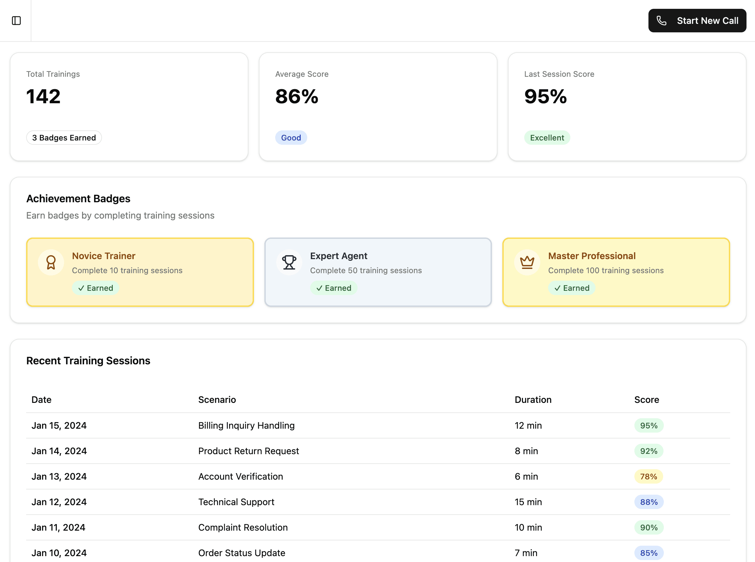Screen dimensions: 755x562
Task: Open the Master Professional badge card
Action: pos(616,272)
